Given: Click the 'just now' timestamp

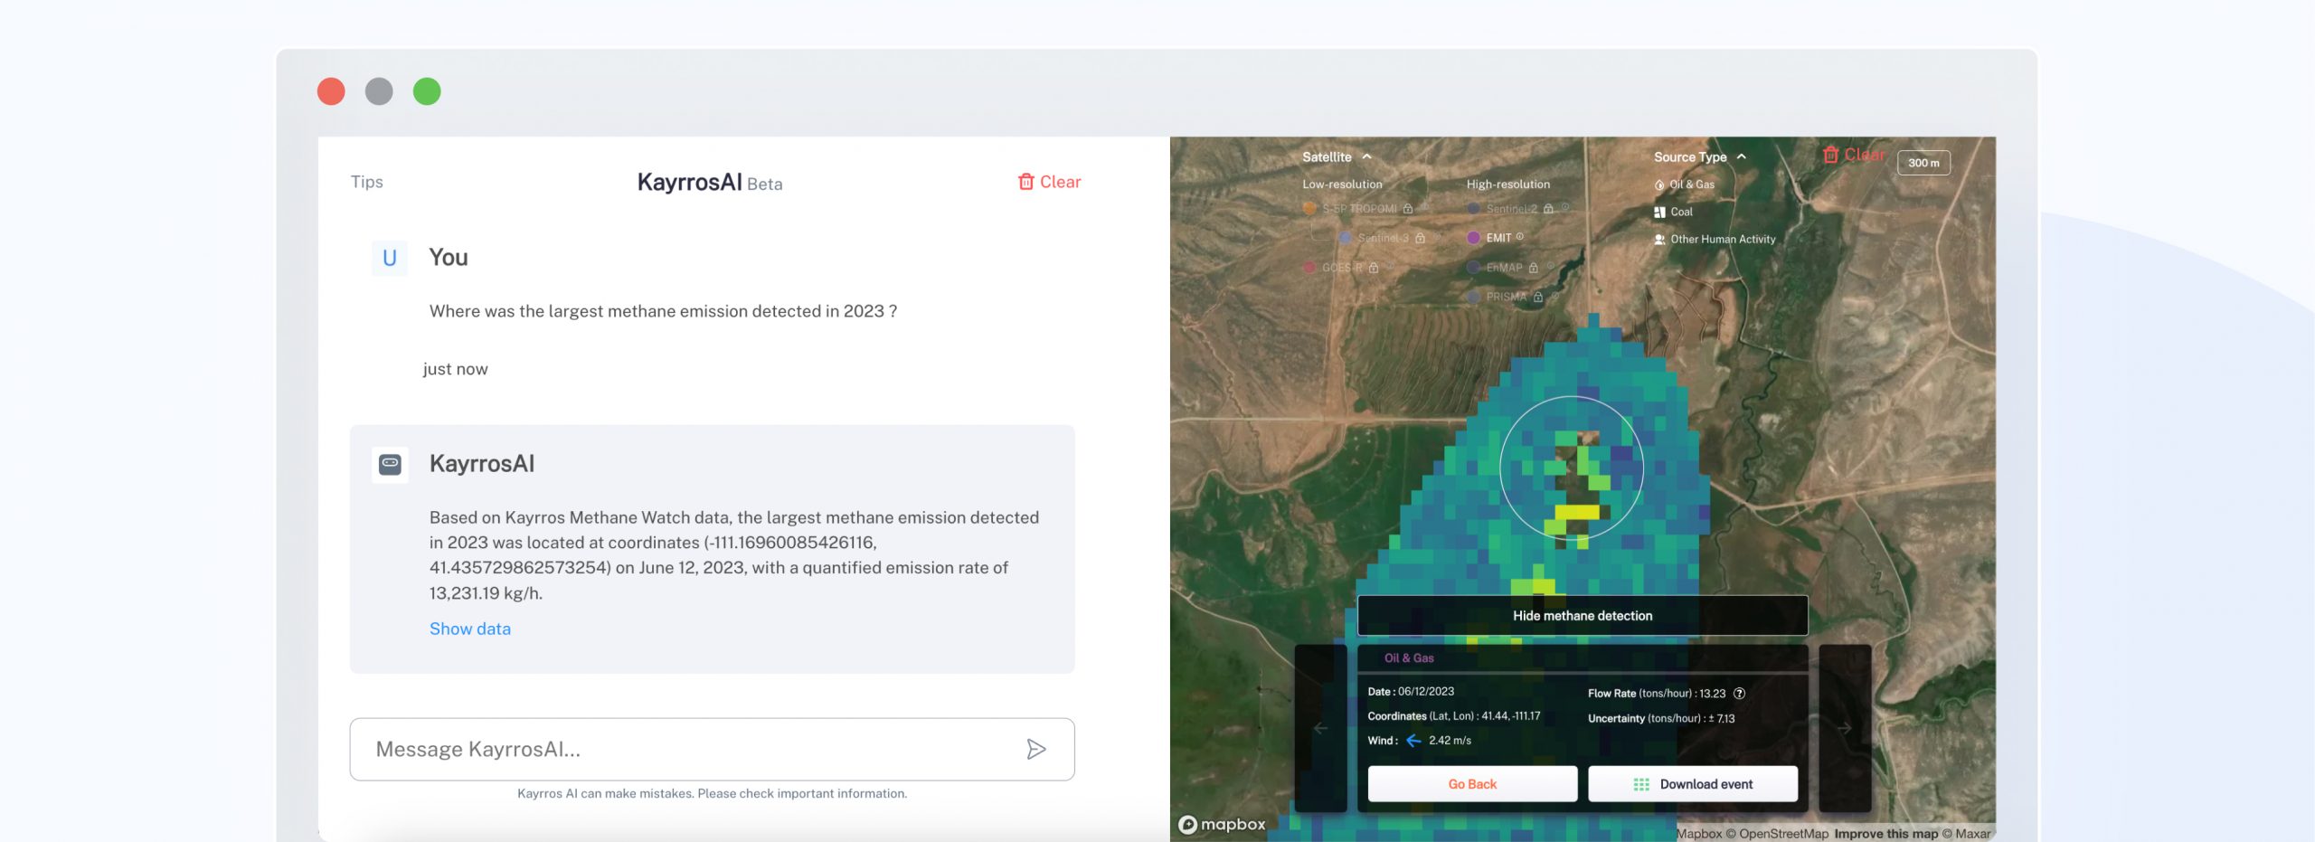Looking at the screenshot, I should pyautogui.click(x=456, y=369).
